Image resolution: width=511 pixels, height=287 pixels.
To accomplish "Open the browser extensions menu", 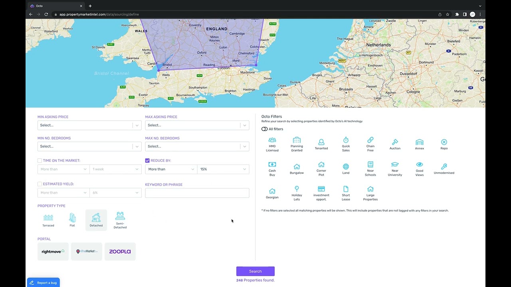I will 457,14.
